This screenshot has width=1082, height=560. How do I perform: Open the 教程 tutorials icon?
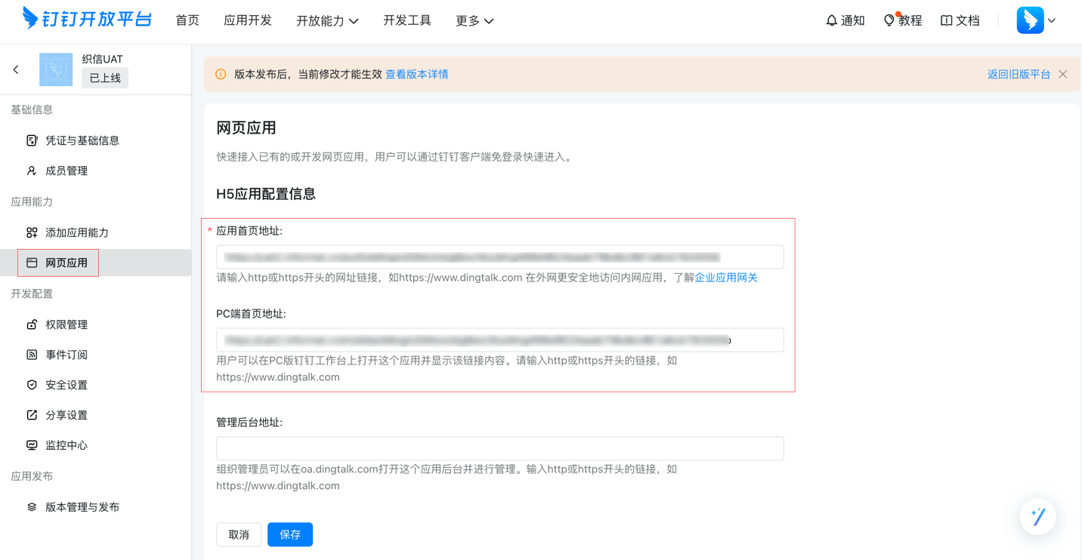pos(902,20)
